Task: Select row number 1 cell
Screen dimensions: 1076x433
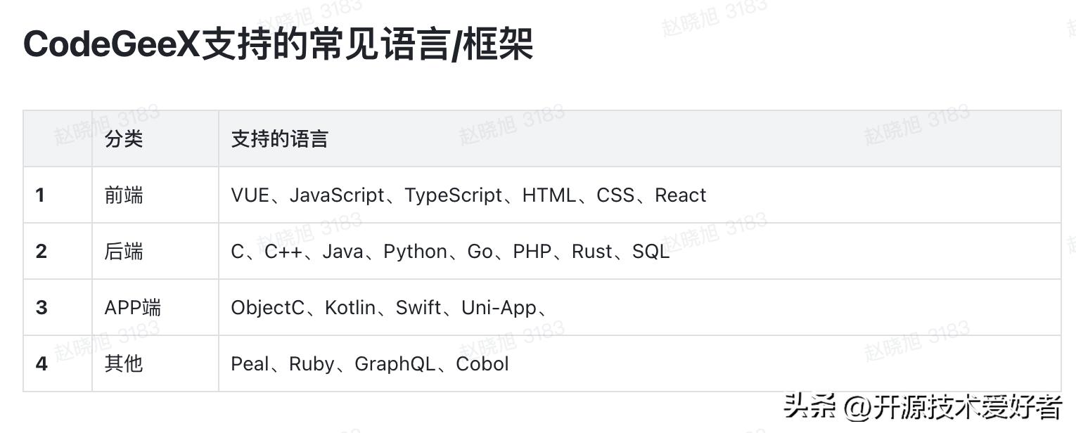Action: pyautogui.click(x=40, y=195)
